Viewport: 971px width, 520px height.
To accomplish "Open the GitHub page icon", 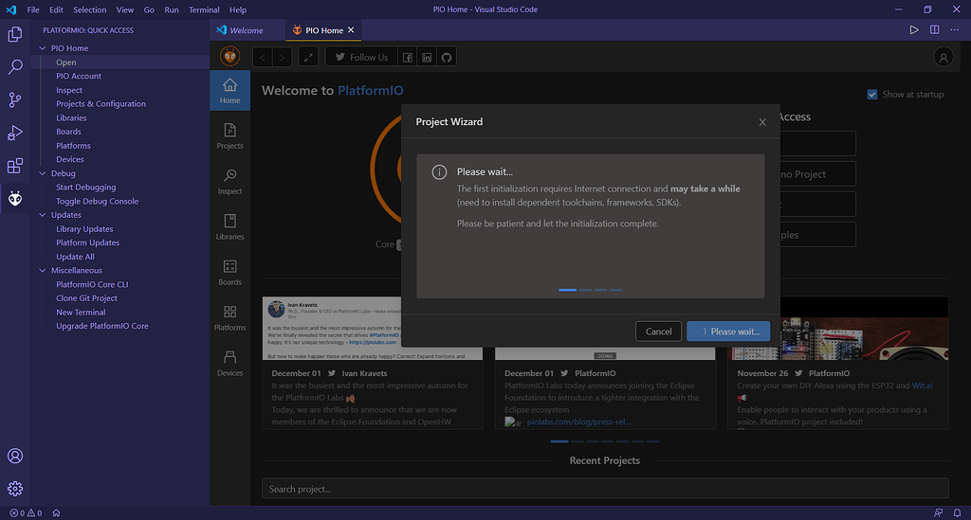I will [x=447, y=58].
